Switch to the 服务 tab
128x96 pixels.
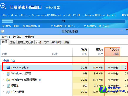67,42
